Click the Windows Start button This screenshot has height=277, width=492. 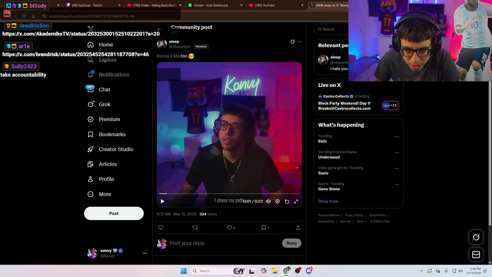tap(184, 271)
